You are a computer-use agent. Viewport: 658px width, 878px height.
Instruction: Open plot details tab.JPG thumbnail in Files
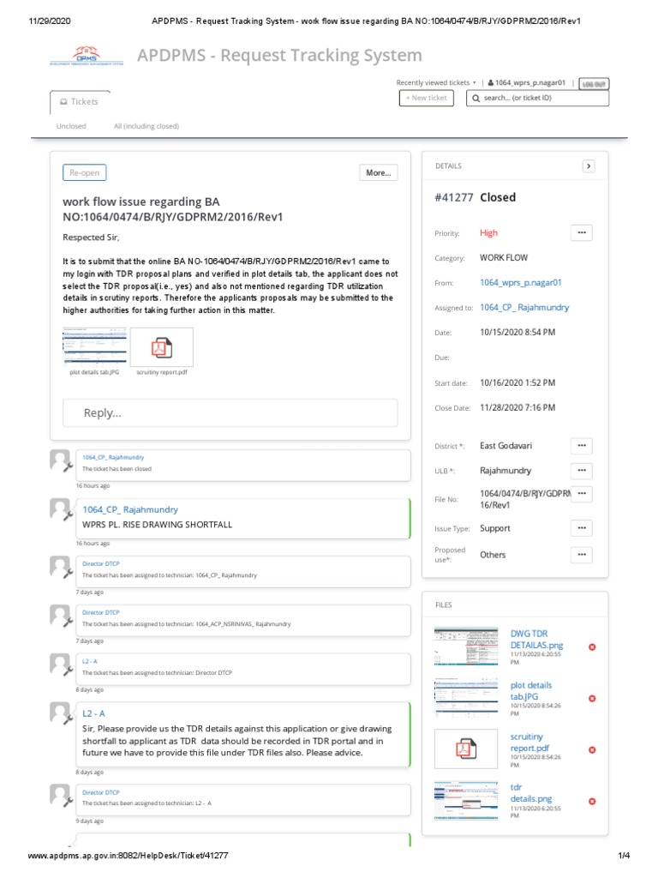[466, 698]
